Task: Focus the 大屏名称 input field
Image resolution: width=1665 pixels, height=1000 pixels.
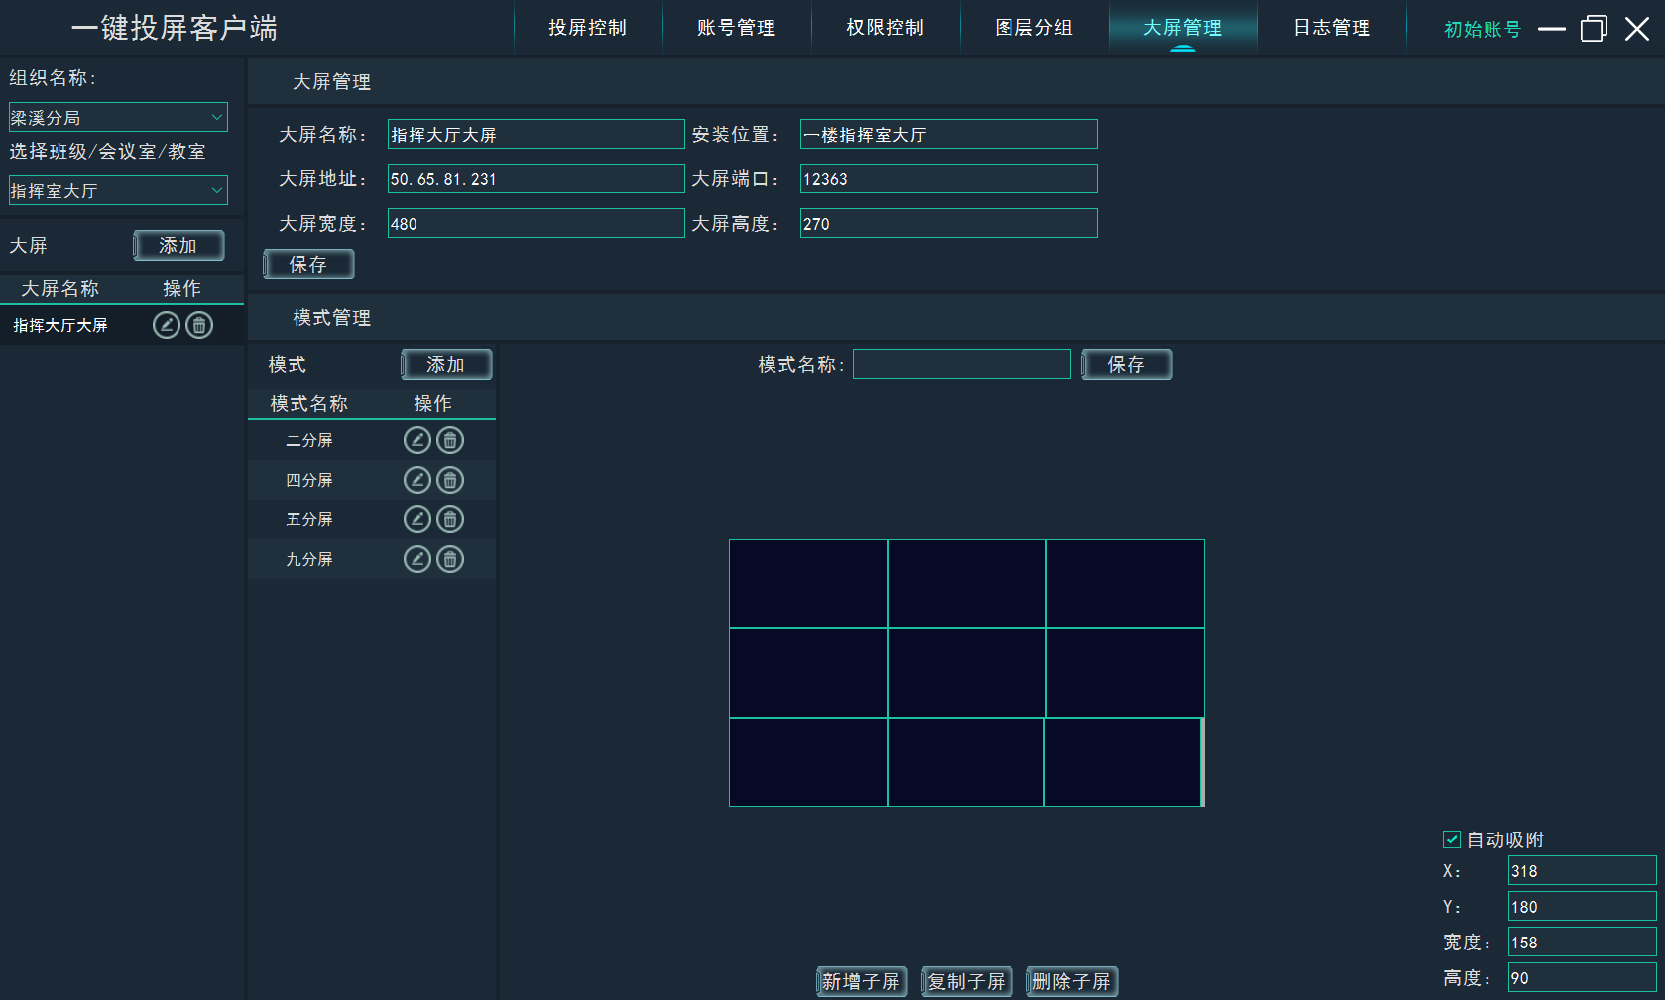Action: coord(535,134)
